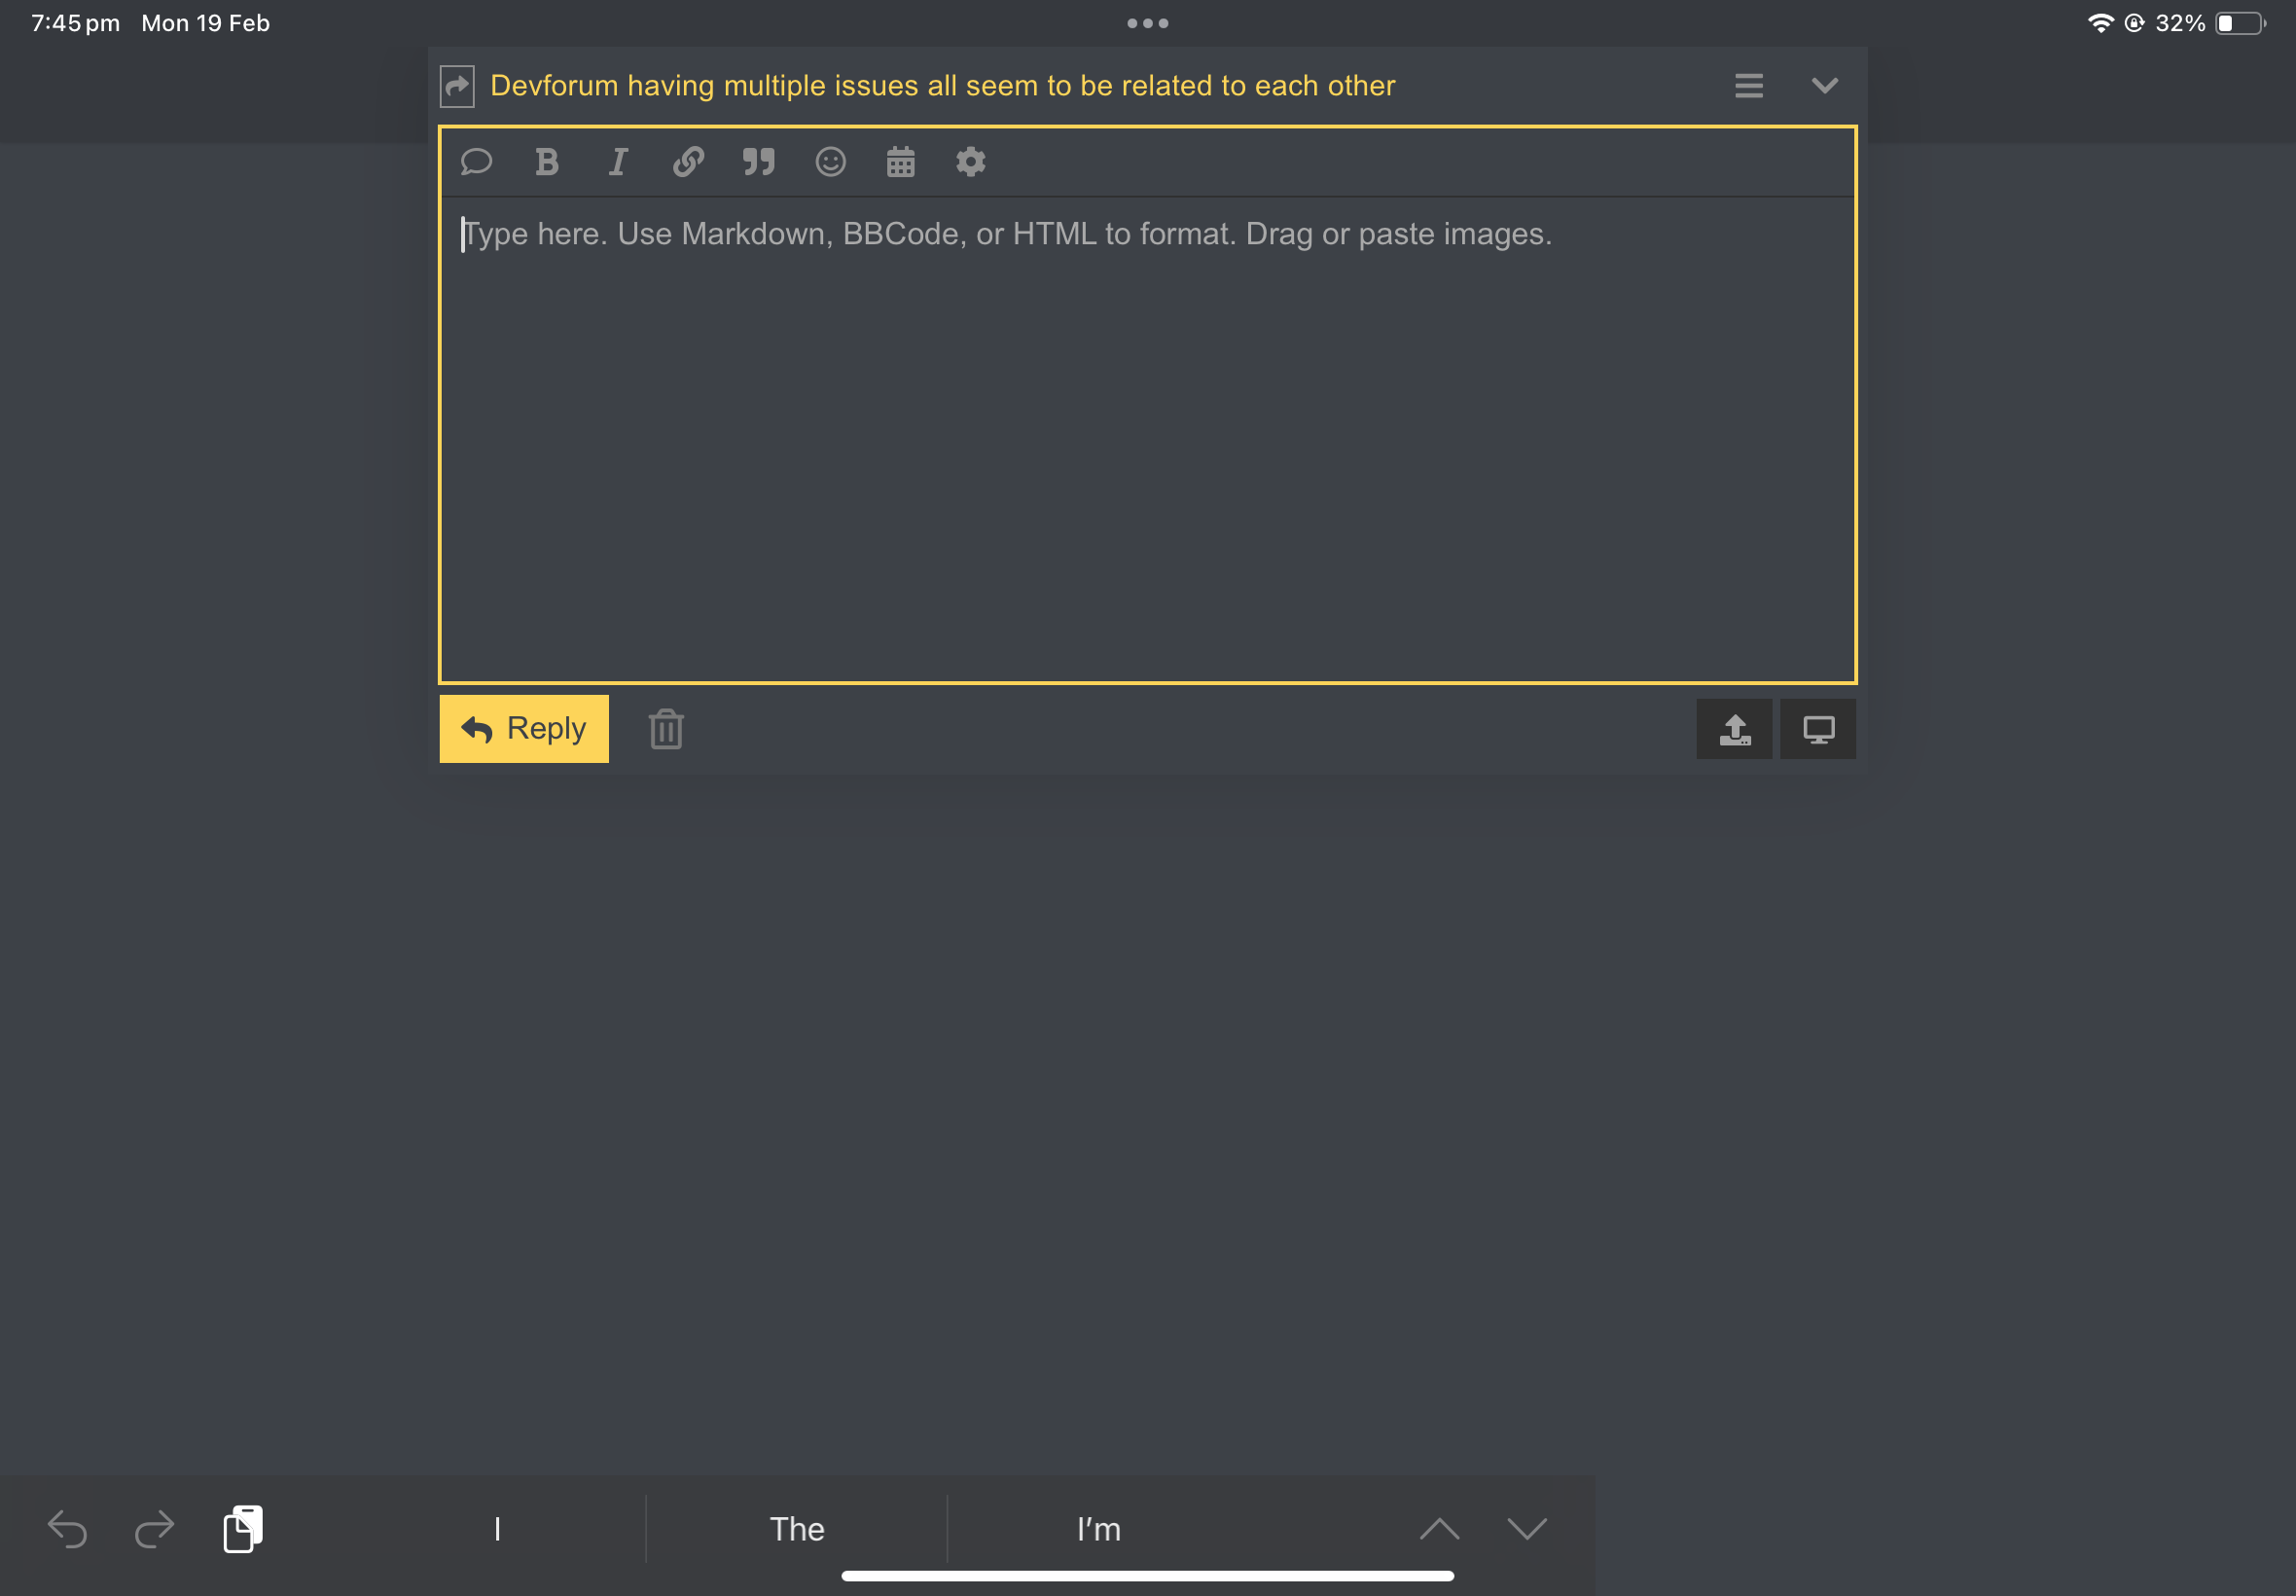Insert a date or time

coord(900,162)
